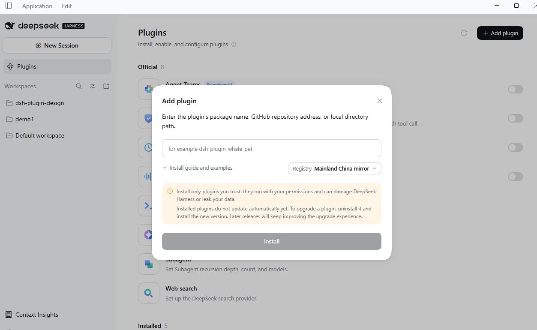Screen dimensions: 537x330
Task: Close the Add plugin dialog
Action: (379, 101)
